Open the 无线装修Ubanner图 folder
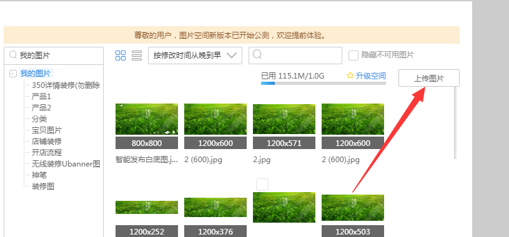 click(x=66, y=164)
